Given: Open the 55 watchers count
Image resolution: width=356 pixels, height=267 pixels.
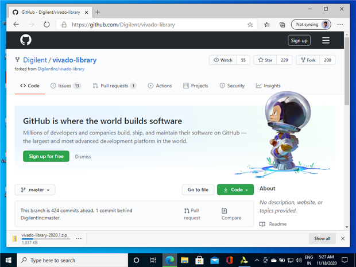Looking at the screenshot, I should tap(243, 60).
